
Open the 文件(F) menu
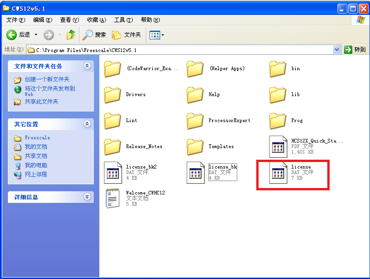tap(16, 20)
